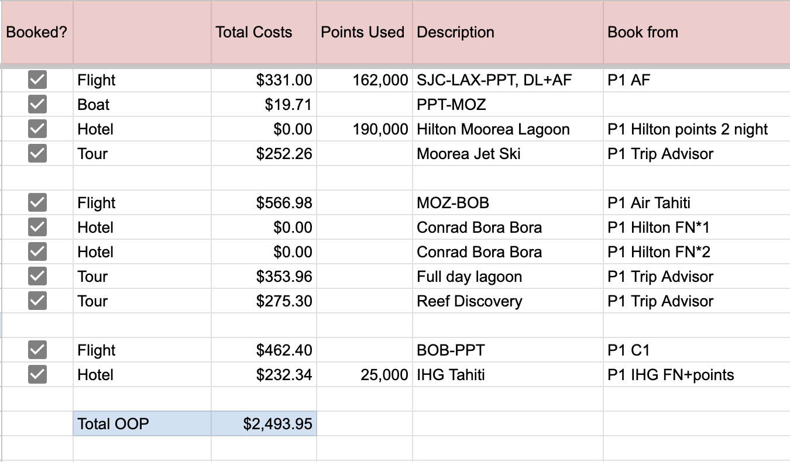Image resolution: width=790 pixels, height=462 pixels.
Task: Uncheck Booked box for SJC-LAX-PPT flight
Action: click(x=37, y=80)
